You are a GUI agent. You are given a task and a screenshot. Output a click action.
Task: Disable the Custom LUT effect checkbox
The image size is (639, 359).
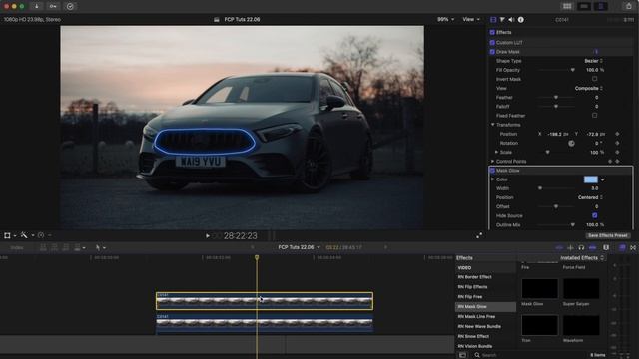[492, 42]
